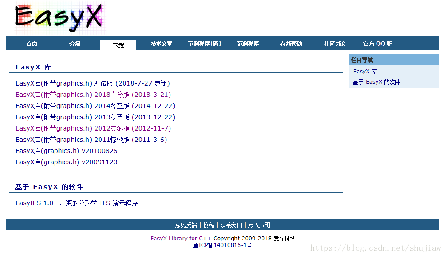
Task: Open the 首页 navigation tab
Action: coord(31,44)
